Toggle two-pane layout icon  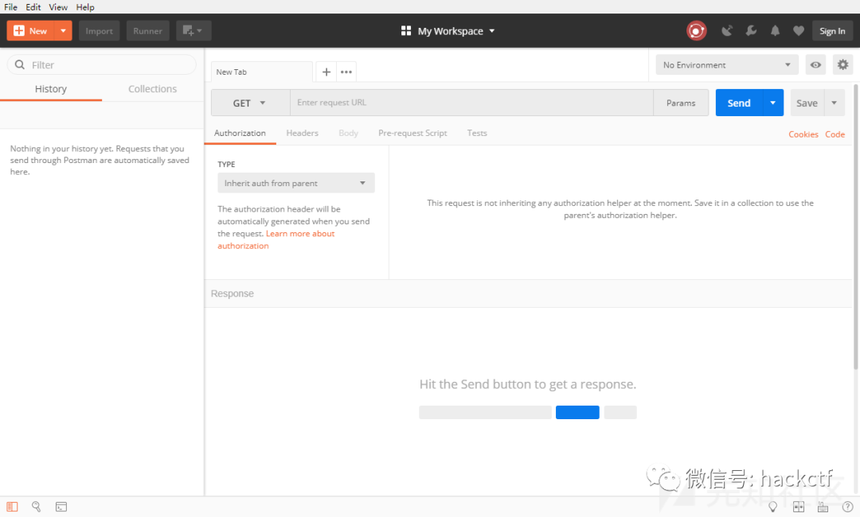click(799, 507)
